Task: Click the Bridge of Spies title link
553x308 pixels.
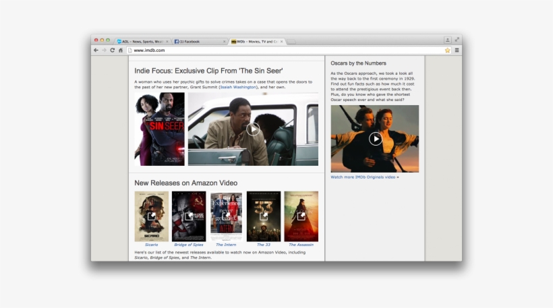Action: point(189,245)
